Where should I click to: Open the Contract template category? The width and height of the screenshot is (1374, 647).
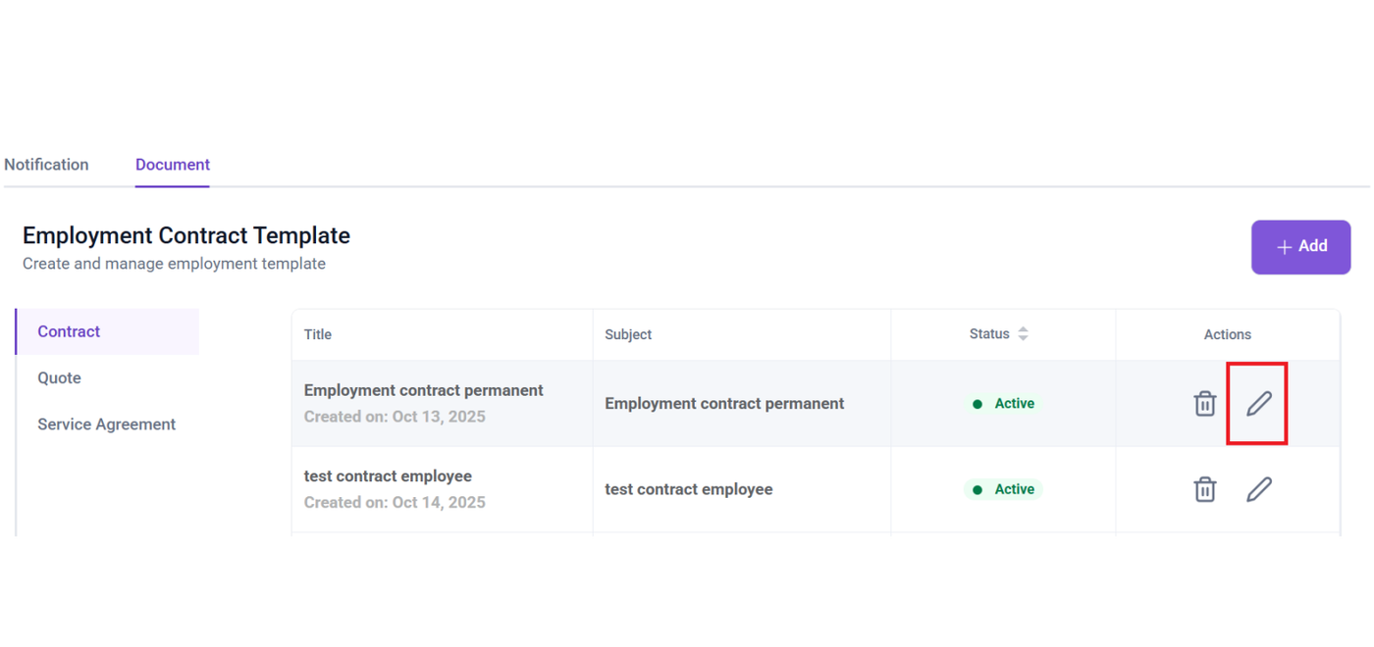click(69, 331)
